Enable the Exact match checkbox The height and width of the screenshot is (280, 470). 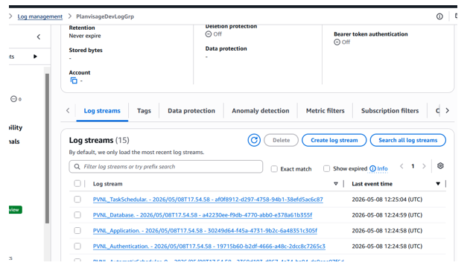click(274, 169)
